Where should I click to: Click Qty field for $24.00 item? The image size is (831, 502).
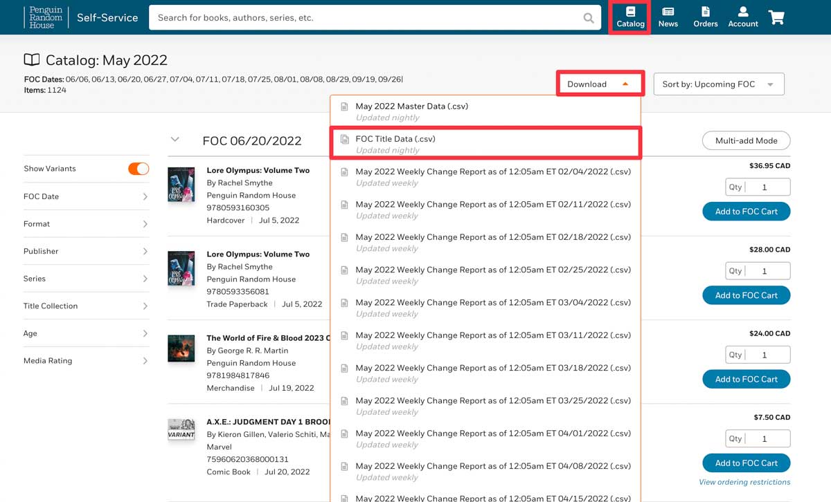[758, 355]
